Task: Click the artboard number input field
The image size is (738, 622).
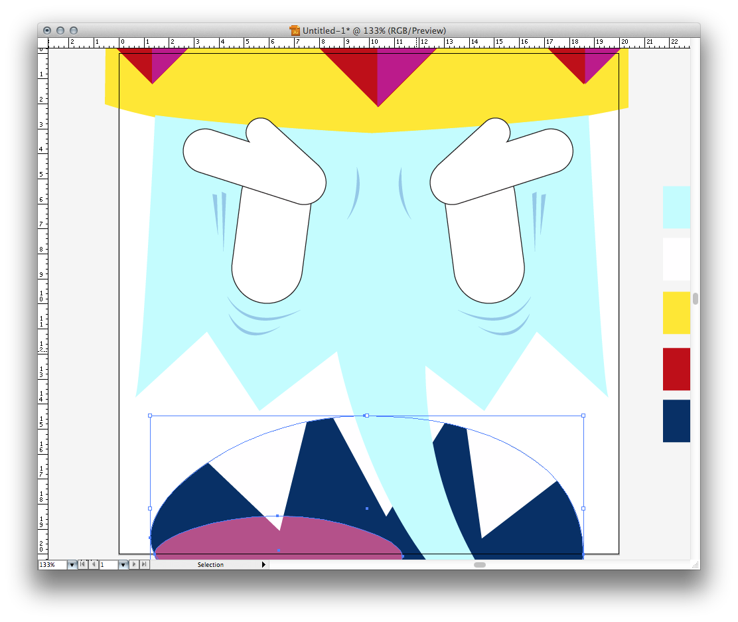Action: click(x=108, y=565)
